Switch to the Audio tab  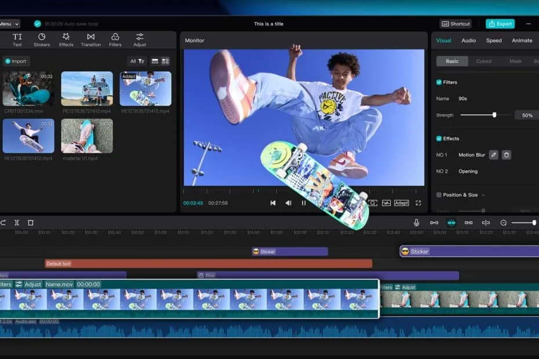coord(468,41)
